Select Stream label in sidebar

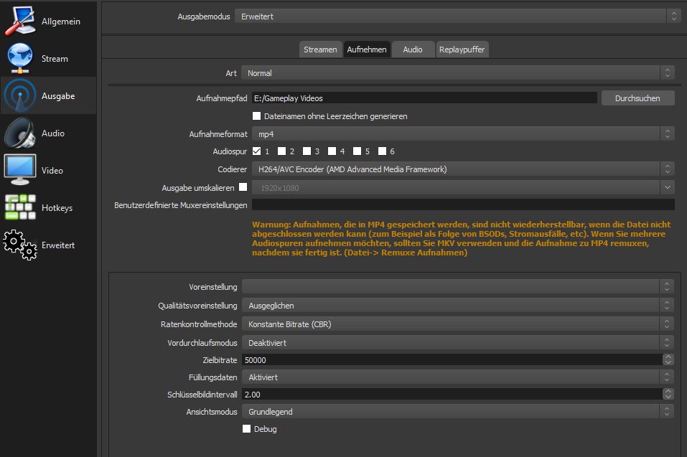(x=55, y=58)
